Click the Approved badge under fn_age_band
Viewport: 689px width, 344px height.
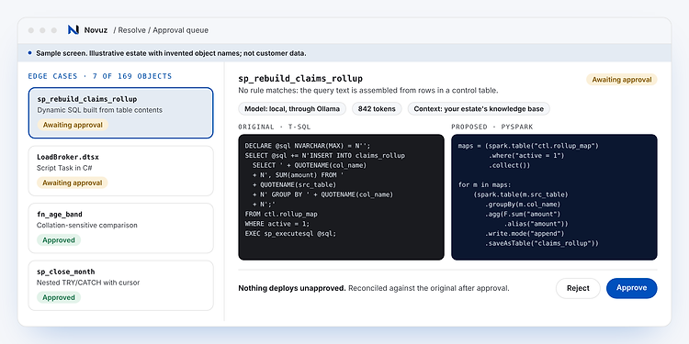(x=59, y=240)
